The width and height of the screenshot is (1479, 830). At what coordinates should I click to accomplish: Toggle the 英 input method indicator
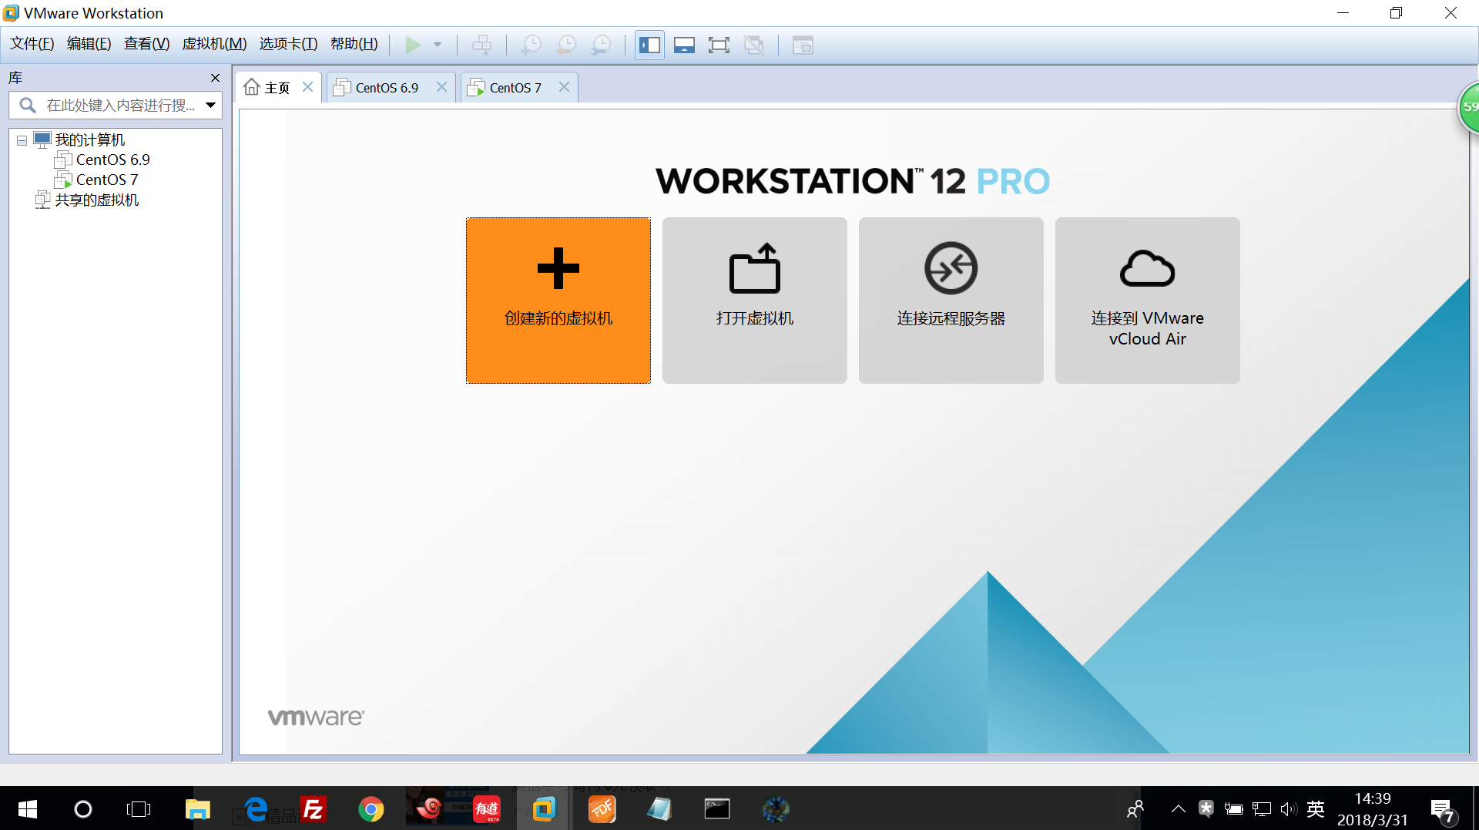point(1316,808)
